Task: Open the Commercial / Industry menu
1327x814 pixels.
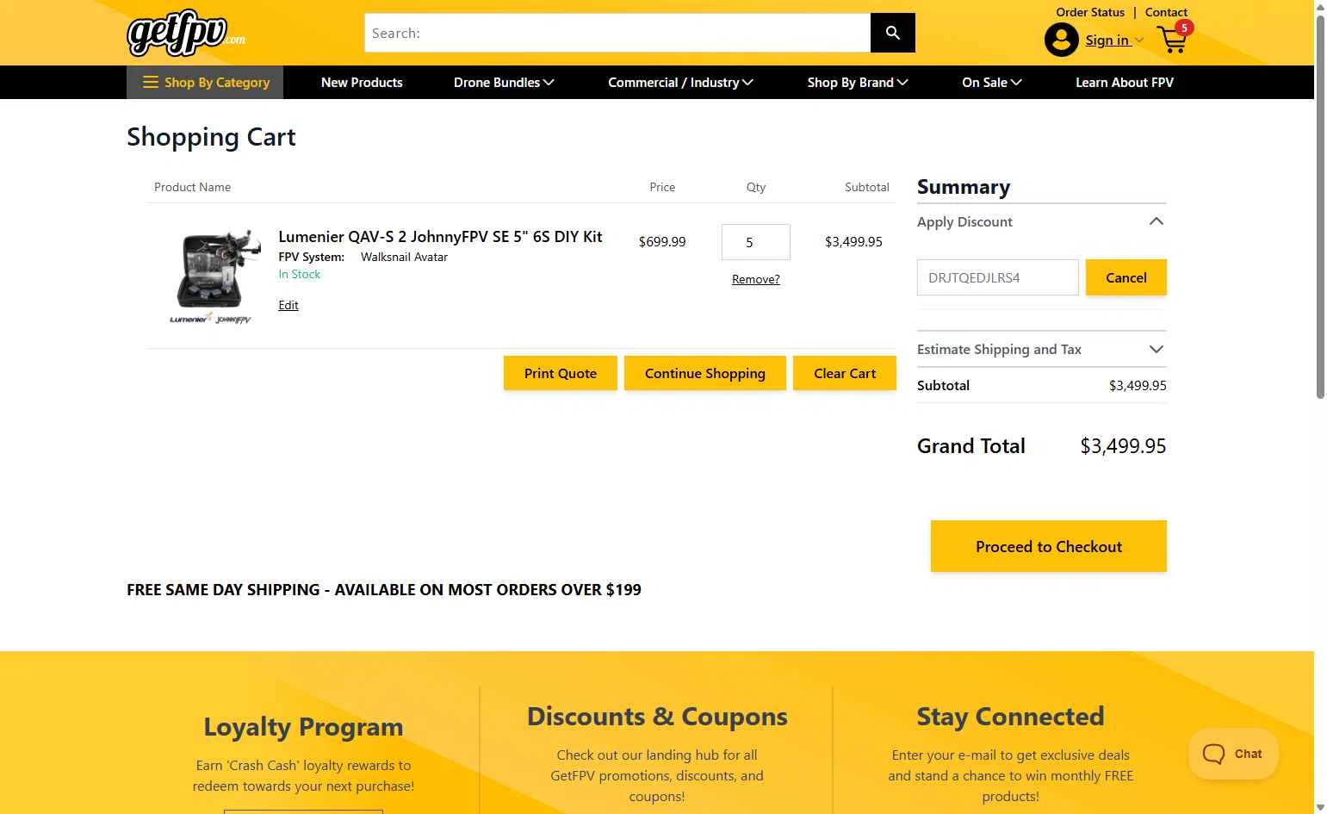Action: point(680,83)
